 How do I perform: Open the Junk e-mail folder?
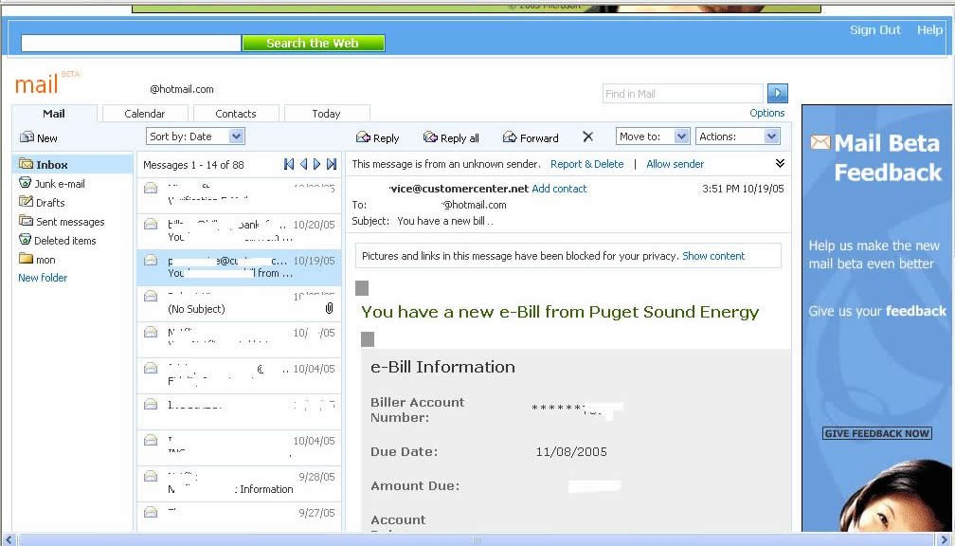coord(52,184)
